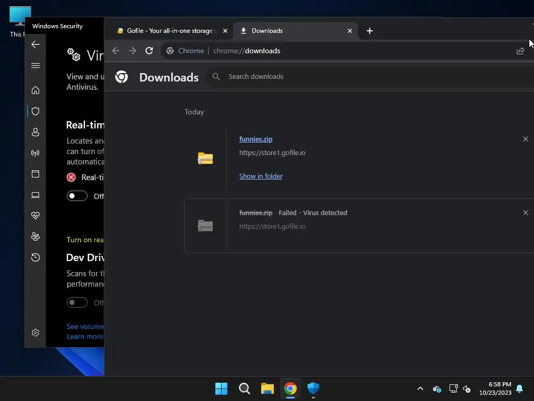Viewport: 534px width, 401px height.
Task: Click the greyed-out failed funnies.zip icon
Action: pos(205,226)
